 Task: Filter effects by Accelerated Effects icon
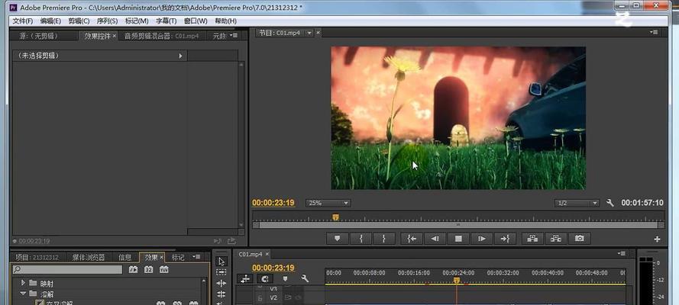[134, 270]
